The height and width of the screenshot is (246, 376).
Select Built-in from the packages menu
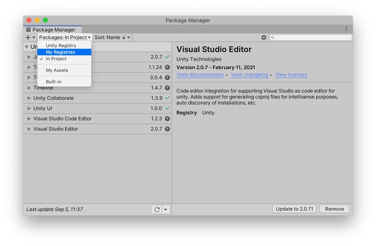coord(53,82)
